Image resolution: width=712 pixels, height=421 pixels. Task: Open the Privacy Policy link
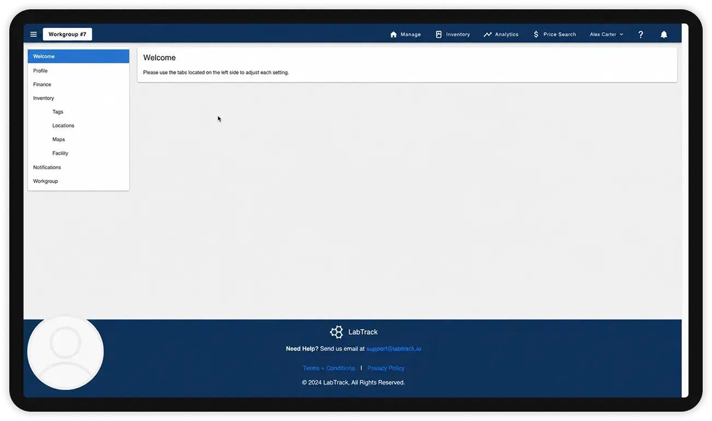point(386,369)
